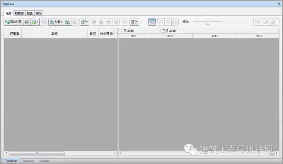
Task: Switch to the 任务 tab
Action: (8, 13)
